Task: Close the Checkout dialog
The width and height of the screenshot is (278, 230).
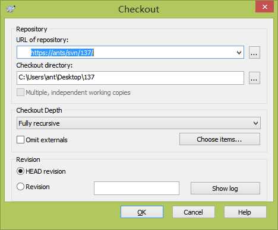Action: [264, 7]
